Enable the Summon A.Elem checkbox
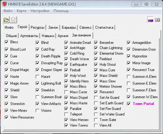The width and height of the screenshot is (163, 134). (129, 77)
